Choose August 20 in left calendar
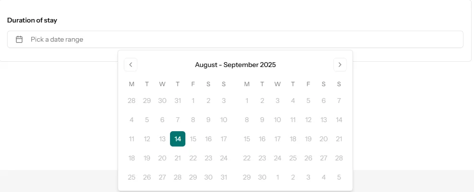This screenshot has height=192, width=474. 162,158
